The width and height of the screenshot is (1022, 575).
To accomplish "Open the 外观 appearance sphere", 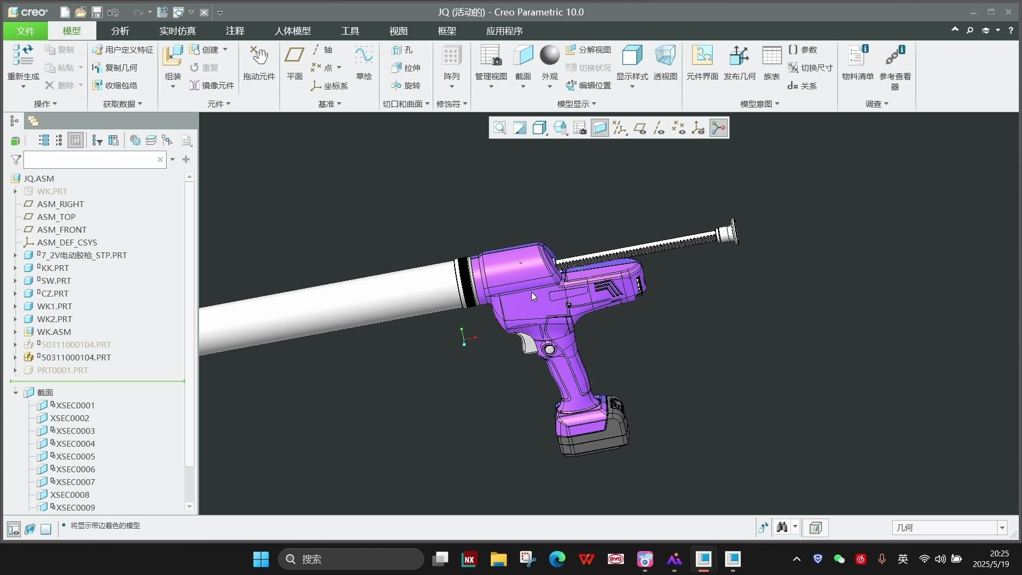I will [549, 55].
